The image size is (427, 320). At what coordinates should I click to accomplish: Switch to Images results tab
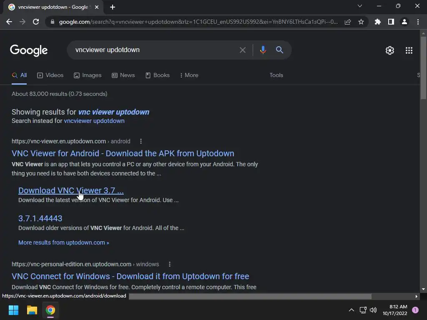point(88,75)
